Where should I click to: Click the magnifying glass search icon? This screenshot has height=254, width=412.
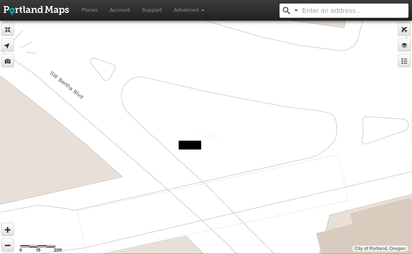(x=286, y=11)
